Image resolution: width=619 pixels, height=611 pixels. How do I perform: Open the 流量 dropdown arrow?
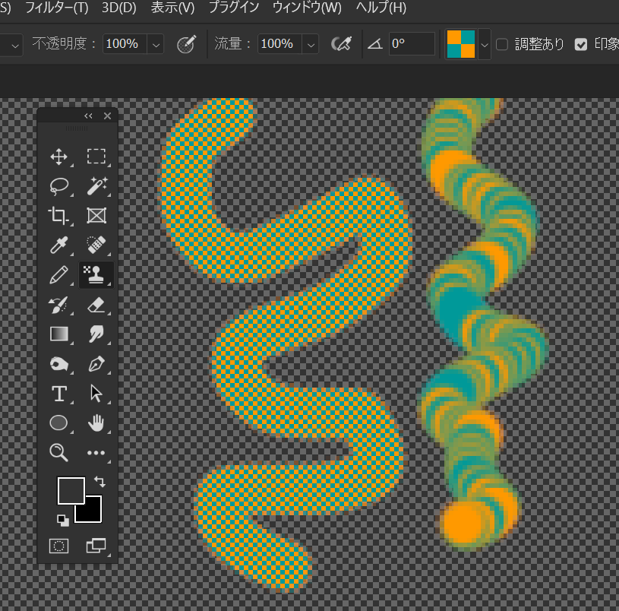310,44
